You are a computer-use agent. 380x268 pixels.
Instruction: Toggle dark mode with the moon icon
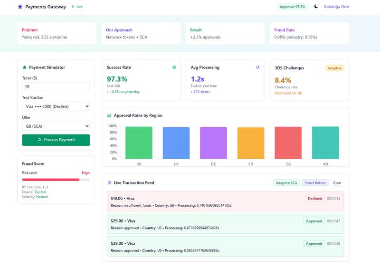pos(316,7)
